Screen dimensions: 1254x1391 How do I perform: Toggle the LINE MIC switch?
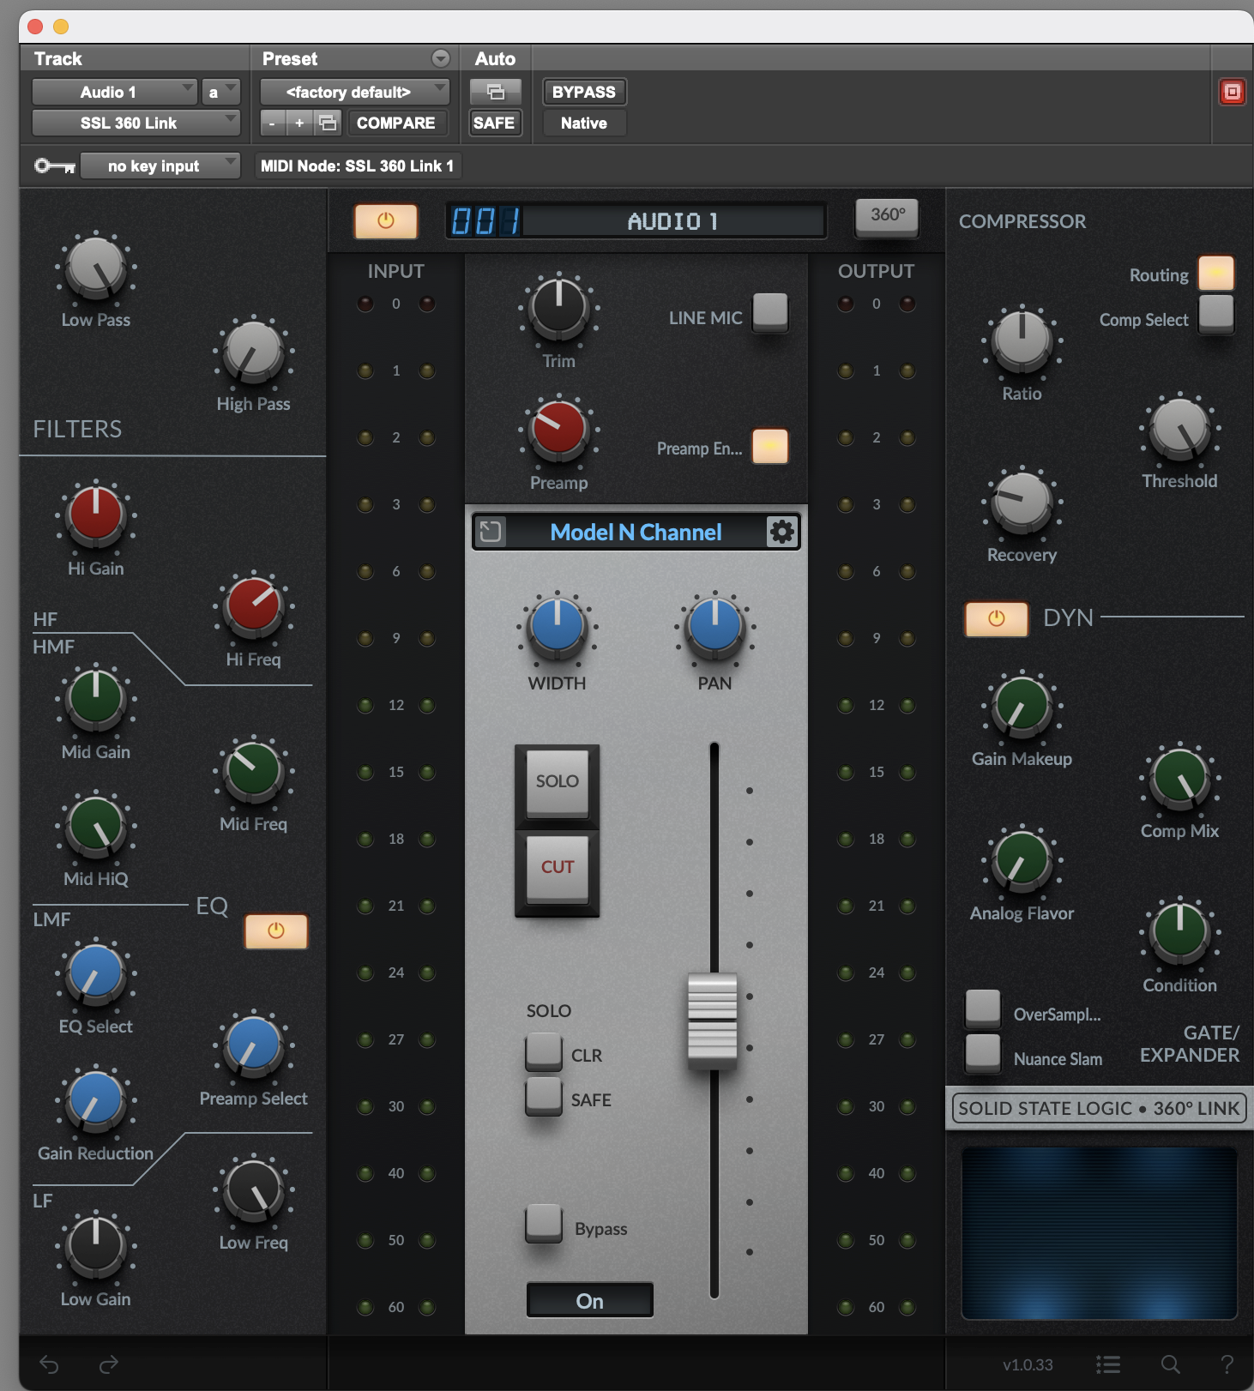coord(770,310)
